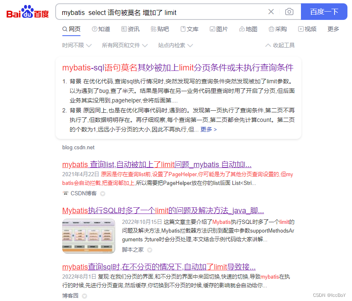The width and height of the screenshot is (352, 301).
Task: Click blog.csdn.net source text
Action: click(78, 148)
